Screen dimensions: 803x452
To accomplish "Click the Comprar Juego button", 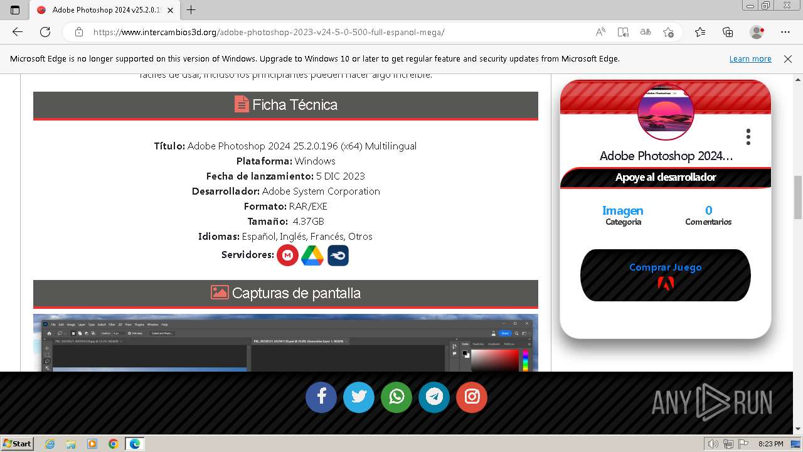I will click(666, 275).
